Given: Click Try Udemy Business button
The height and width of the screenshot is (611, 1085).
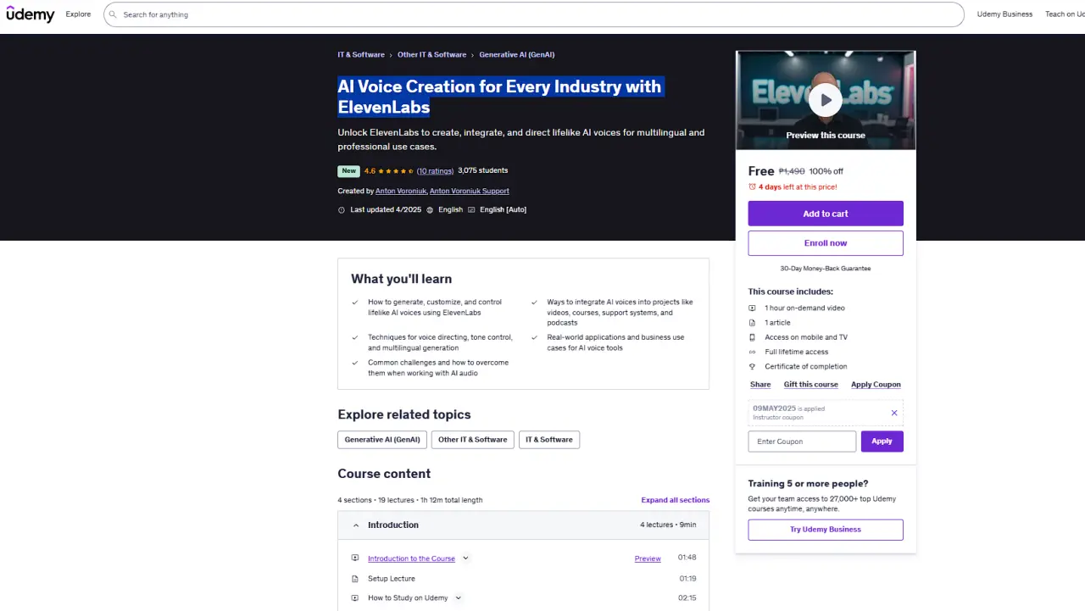Looking at the screenshot, I should (x=826, y=530).
